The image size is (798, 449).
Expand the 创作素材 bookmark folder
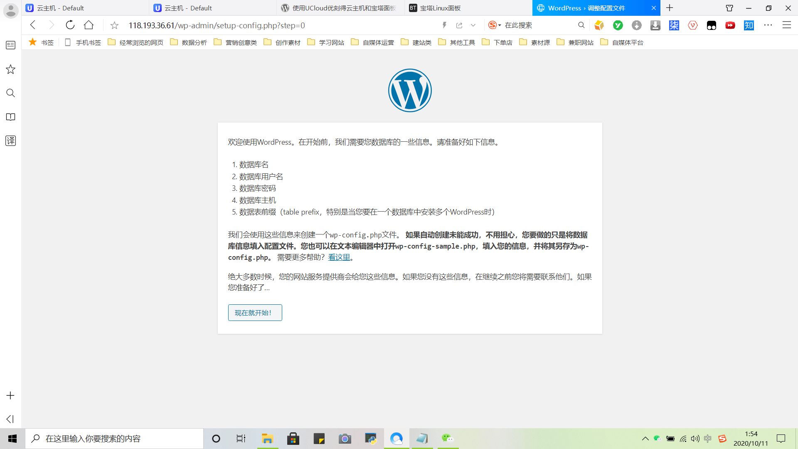click(282, 42)
